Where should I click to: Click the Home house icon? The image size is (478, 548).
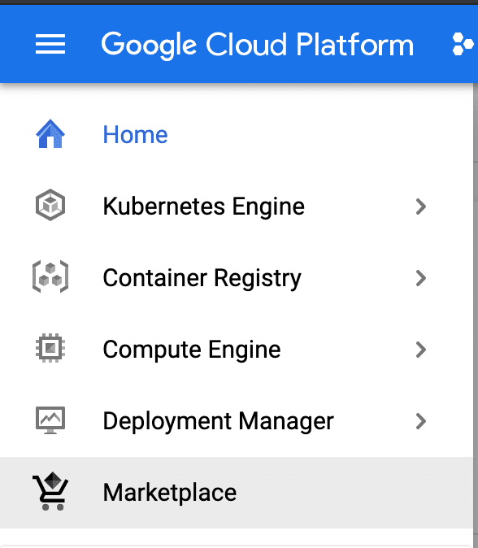tap(50, 134)
